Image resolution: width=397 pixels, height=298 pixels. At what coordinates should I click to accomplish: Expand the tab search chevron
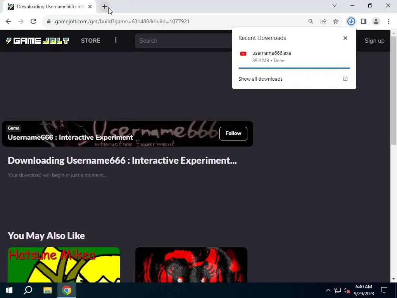coord(335,5)
